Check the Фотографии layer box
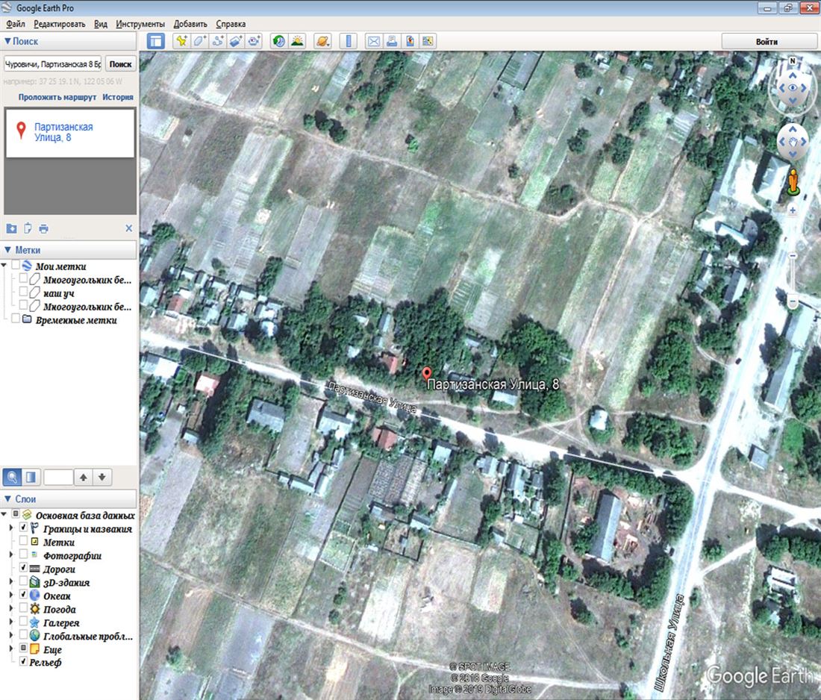821x700 pixels. [x=23, y=555]
